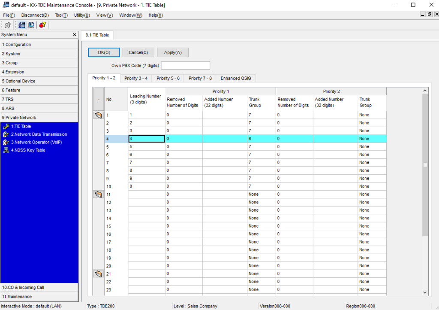Screen dimensions: 439x310
Task: Click the Priority 1 group column header
Action: pos(221,91)
